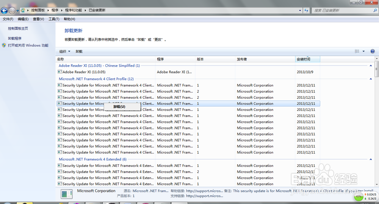Go to 控制面板主页 link

(x=18, y=28)
